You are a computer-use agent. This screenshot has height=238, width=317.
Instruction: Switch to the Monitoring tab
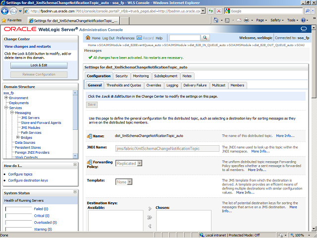point(141,76)
